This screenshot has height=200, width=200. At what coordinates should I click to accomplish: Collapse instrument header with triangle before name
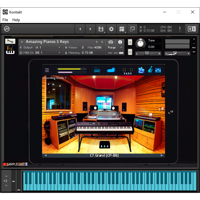(22, 42)
